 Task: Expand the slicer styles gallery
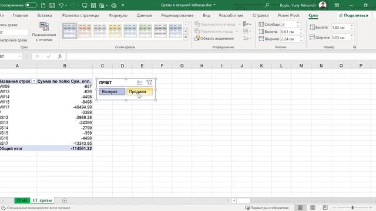tap(186, 37)
